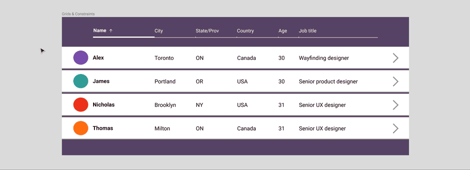Sort by the State/Prov column header
Viewport: 470px width, 170px height.
pyautogui.click(x=205, y=31)
